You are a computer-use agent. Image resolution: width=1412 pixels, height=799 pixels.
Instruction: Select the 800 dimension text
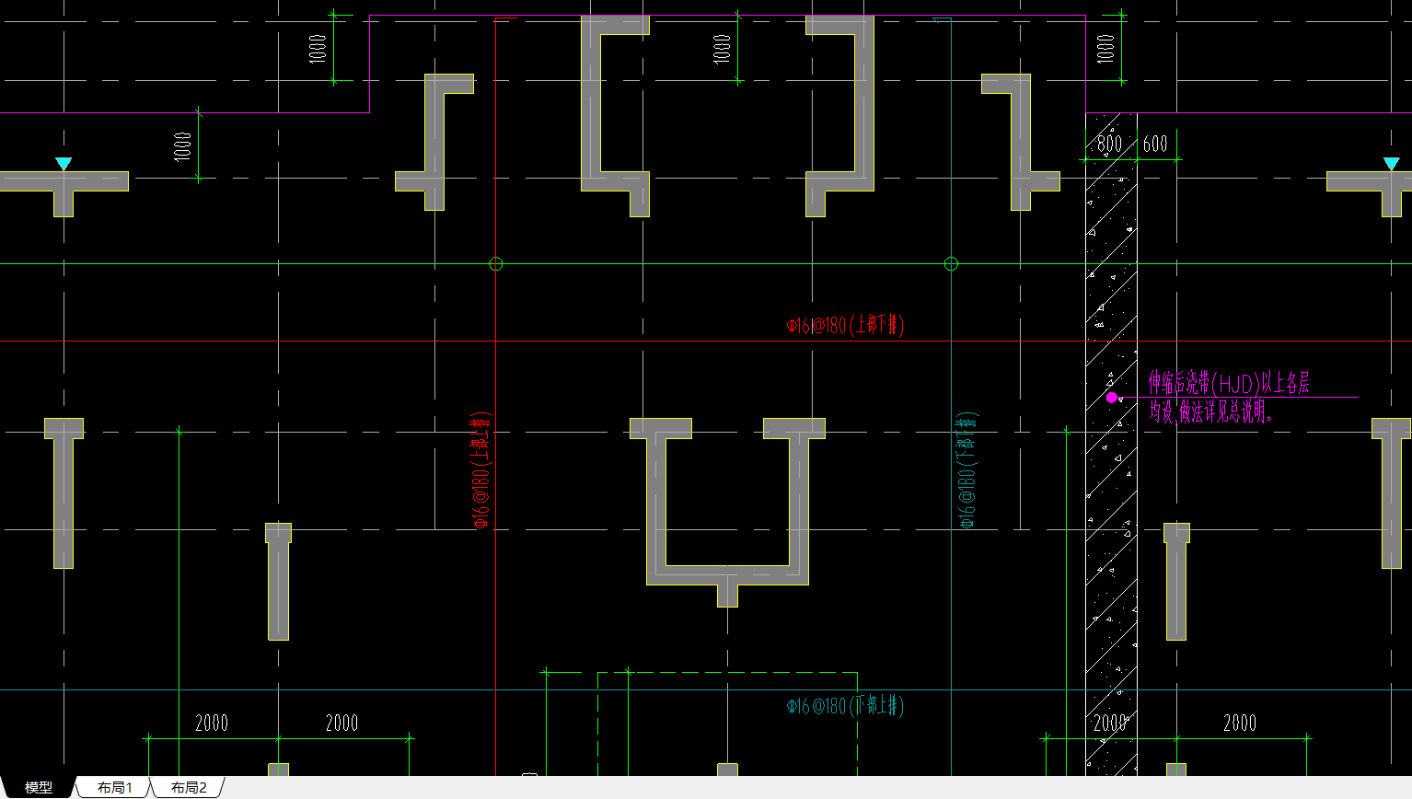(1109, 144)
